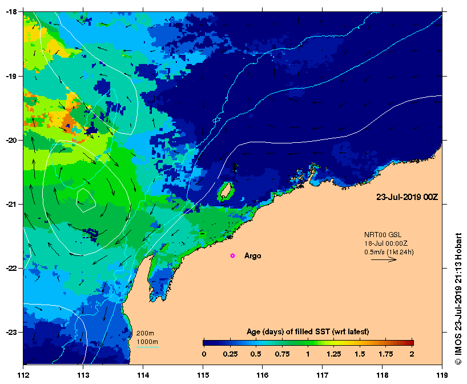Click the 'Age (days) of filled SST' title
Viewport: 467px width, 384px height.
pos(308,331)
